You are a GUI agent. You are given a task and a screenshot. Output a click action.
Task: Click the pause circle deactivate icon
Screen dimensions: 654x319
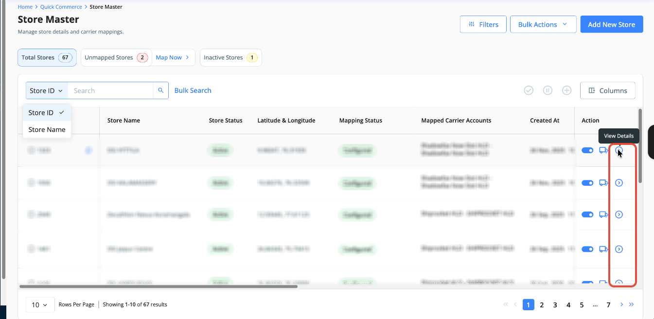pyautogui.click(x=548, y=90)
